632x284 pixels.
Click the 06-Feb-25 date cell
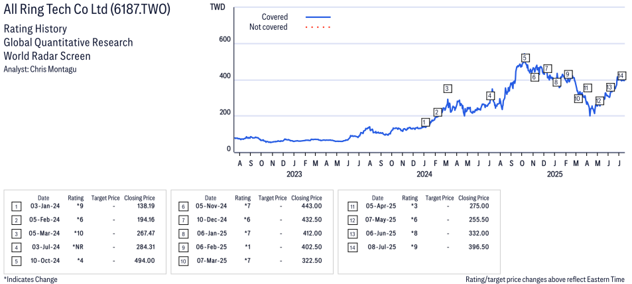click(x=212, y=247)
